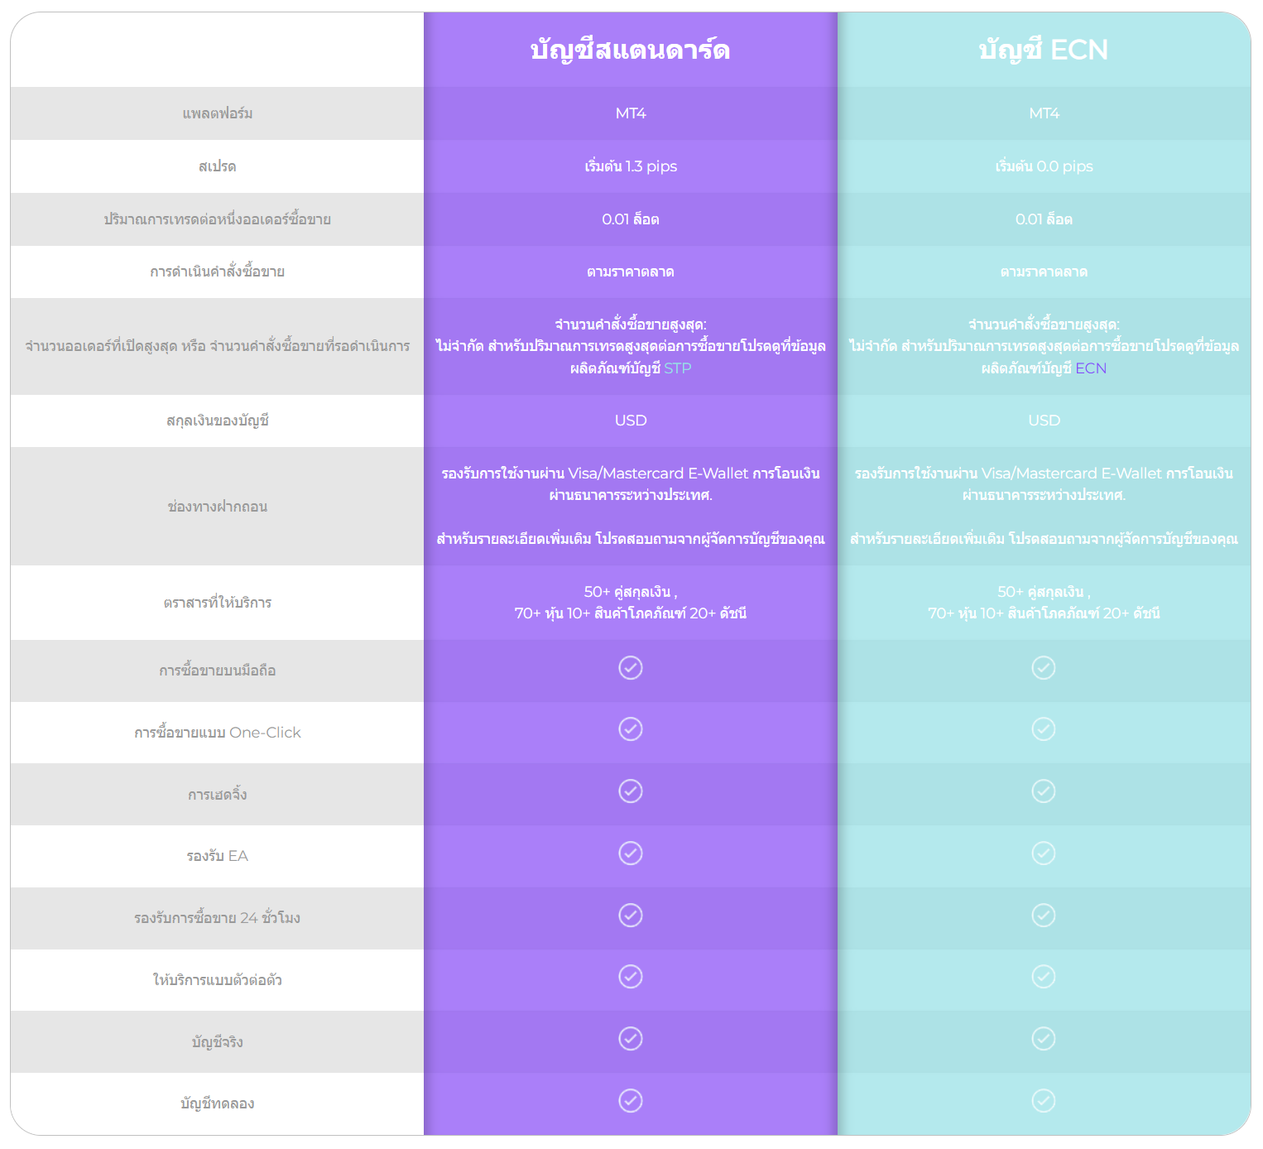Viewport: 1263px width, 1149px height.
Task: Click the แพลตฟอร์ม row label
Action: click(x=217, y=113)
